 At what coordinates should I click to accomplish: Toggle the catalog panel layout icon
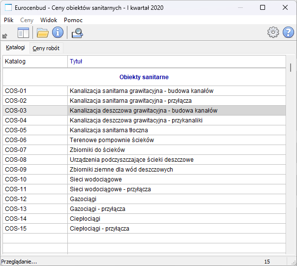23,33
